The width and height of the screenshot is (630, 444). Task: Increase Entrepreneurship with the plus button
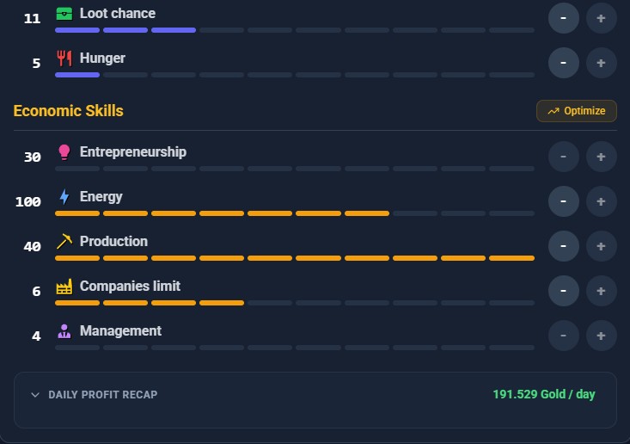(601, 157)
